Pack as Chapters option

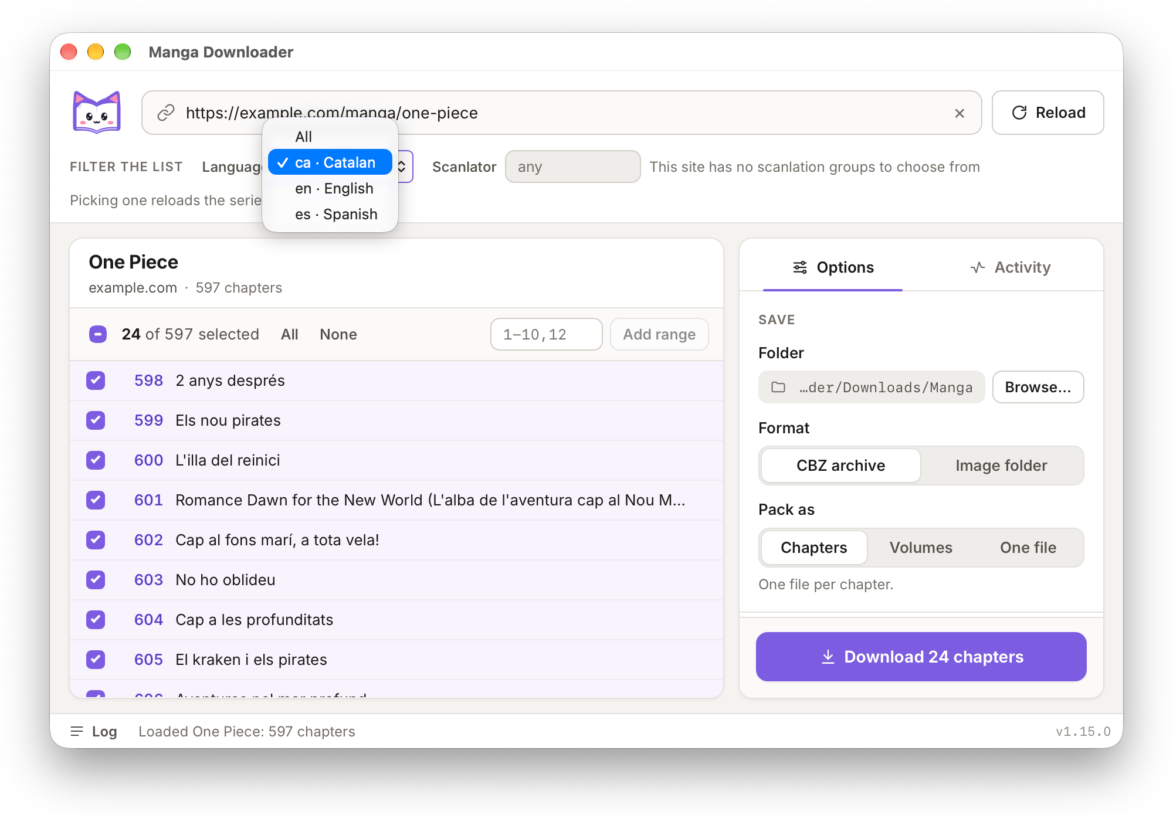pyautogui.click(x=814, y=548)
